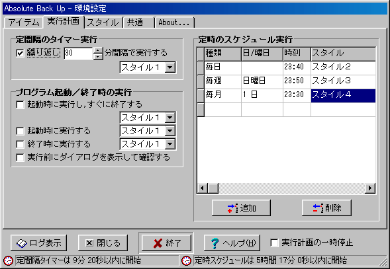Image resolution: width=390 pixels, height=269 pixels.
Task: Open the About... tab
Action: pyautogui.click(x=174, y=22)
